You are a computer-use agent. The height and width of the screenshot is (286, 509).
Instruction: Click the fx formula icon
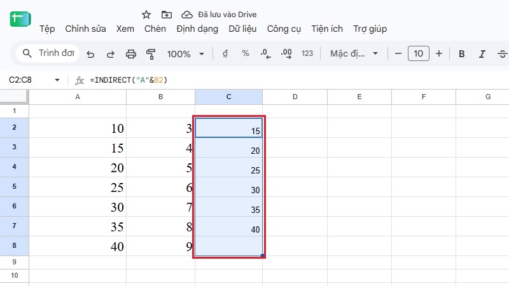80,80
